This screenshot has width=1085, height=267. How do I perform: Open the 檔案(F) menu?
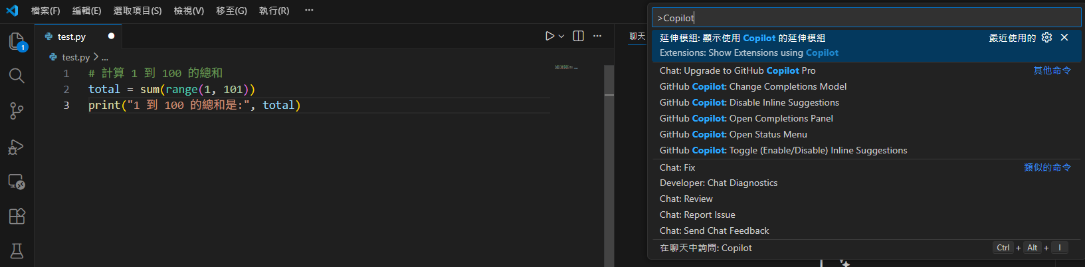pos(45,11)
